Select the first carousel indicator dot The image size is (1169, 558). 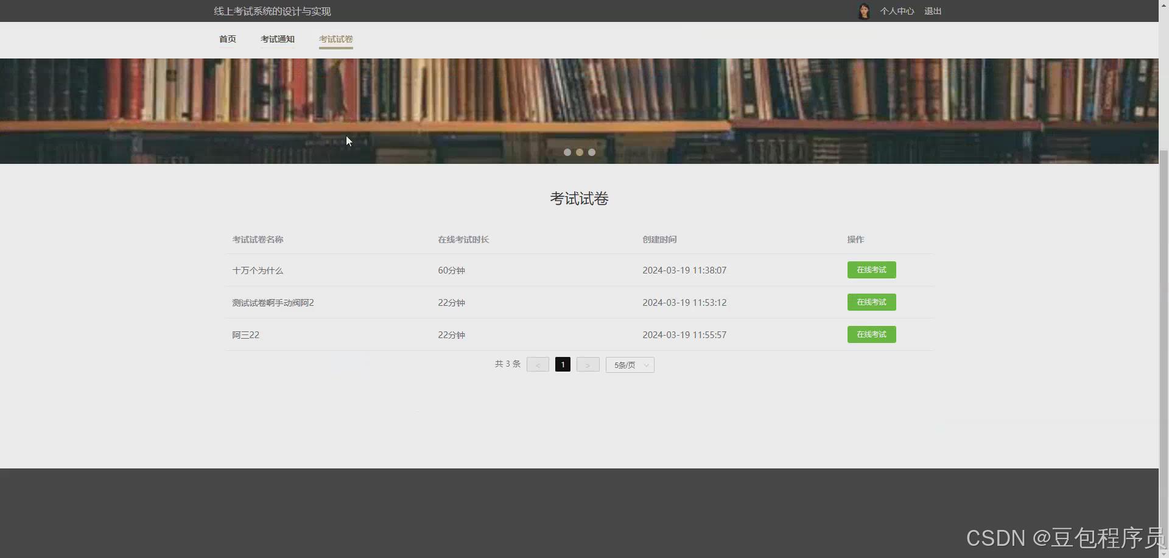[x=567, y=152]
